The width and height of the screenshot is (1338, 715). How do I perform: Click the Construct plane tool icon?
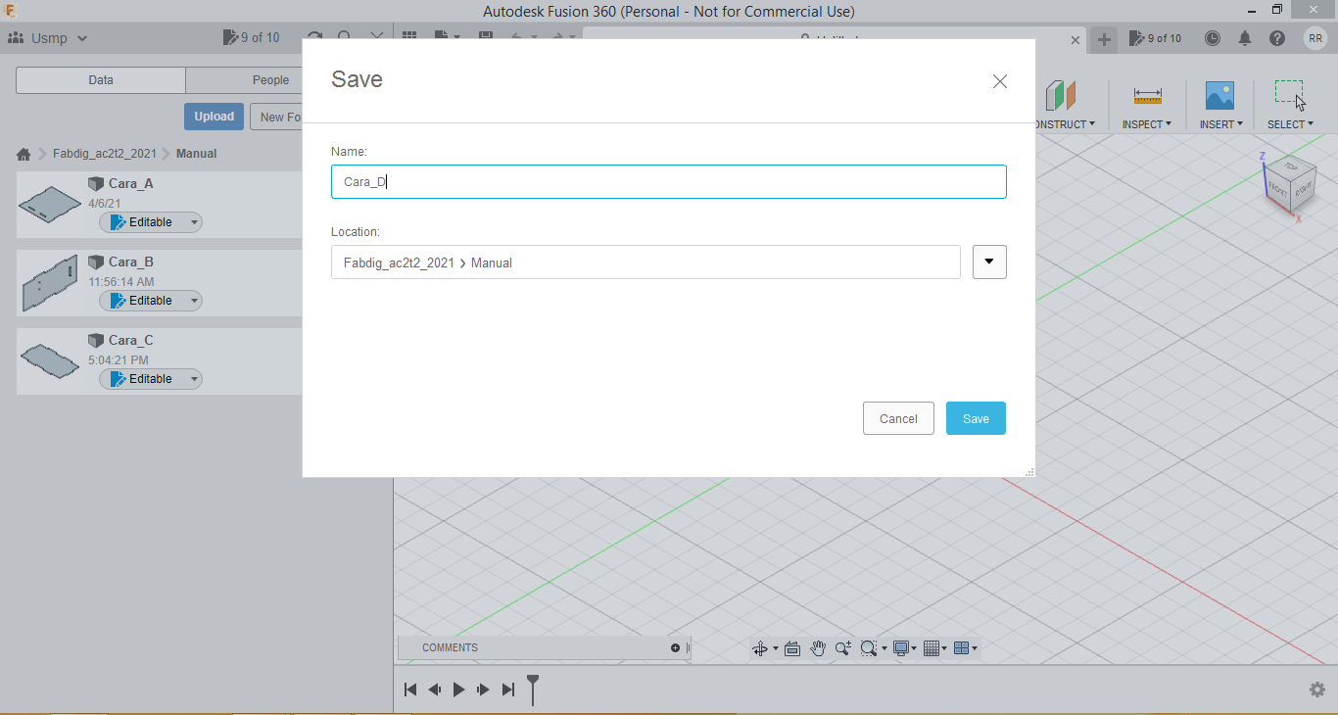coord(1061,96)
